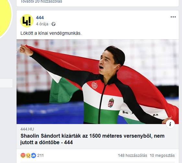The width and height of the screenshot is (182, 163).
Task: Open the 444 page profile logo
Action: tap(27, 21)
